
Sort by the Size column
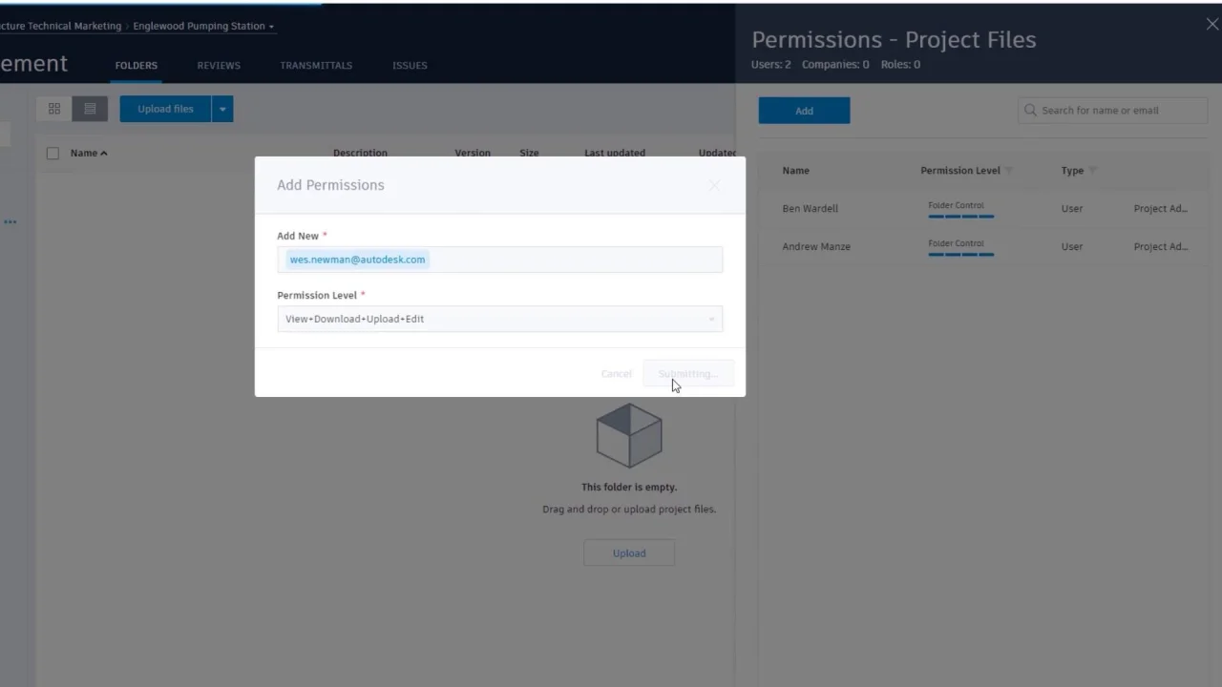[x=529, y=153]
